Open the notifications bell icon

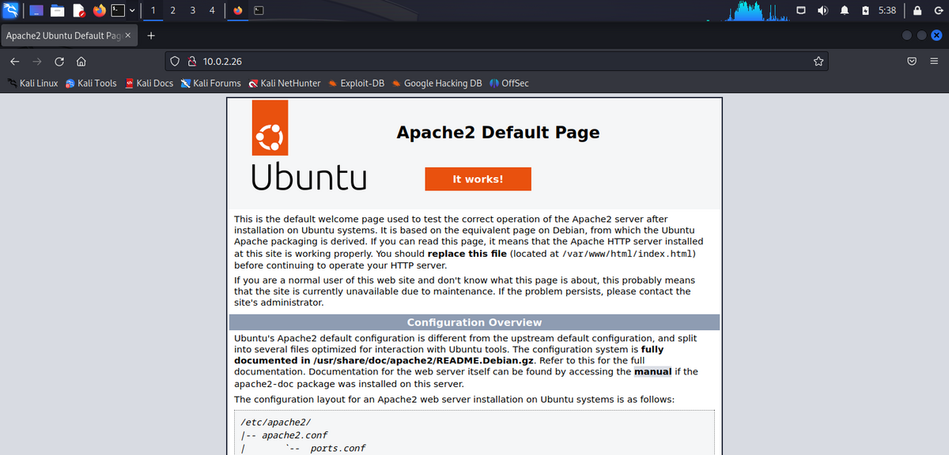click(x=845, y=10)
